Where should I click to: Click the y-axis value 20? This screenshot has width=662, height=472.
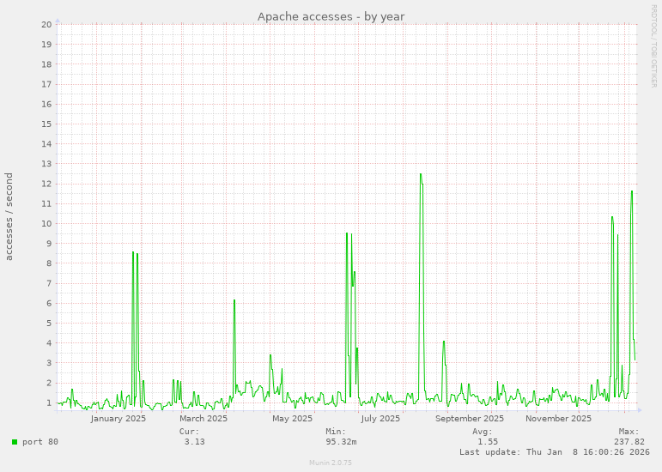(x=46, y=25)
